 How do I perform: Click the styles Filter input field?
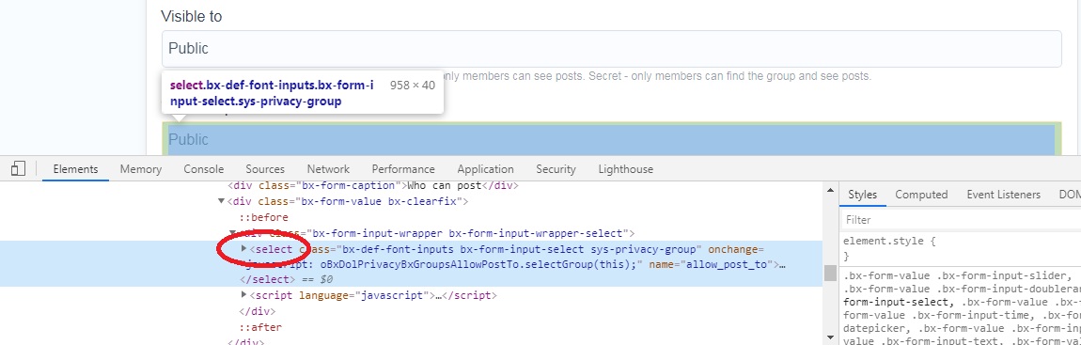click(x=961, y=219)
